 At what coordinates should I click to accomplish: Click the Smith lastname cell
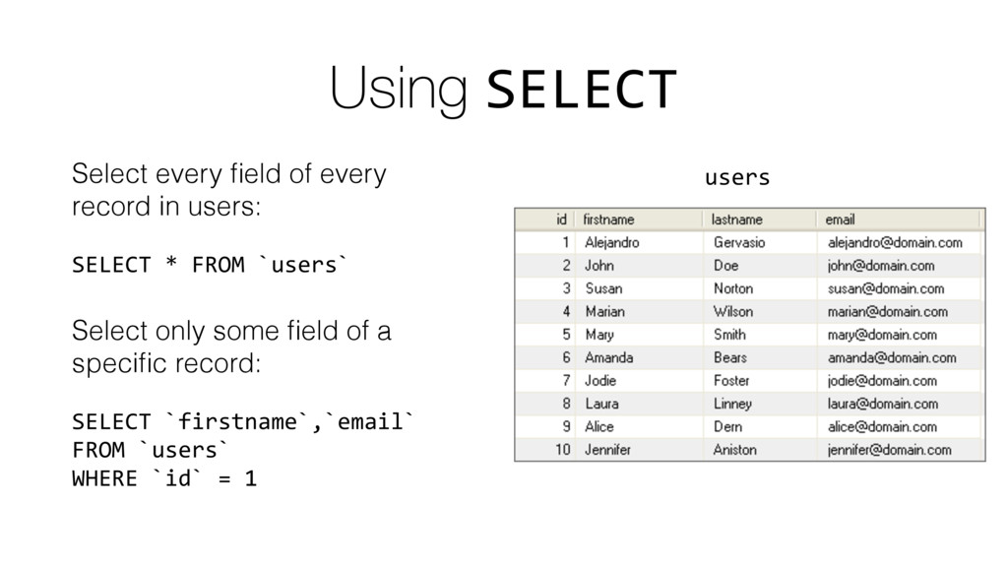[x=760, y=335]
